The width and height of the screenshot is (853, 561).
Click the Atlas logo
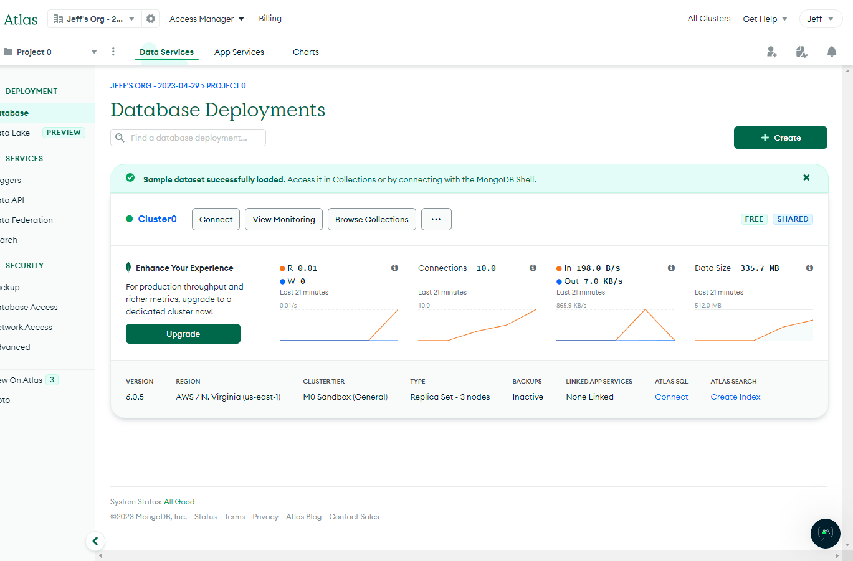tap(21, 19)
